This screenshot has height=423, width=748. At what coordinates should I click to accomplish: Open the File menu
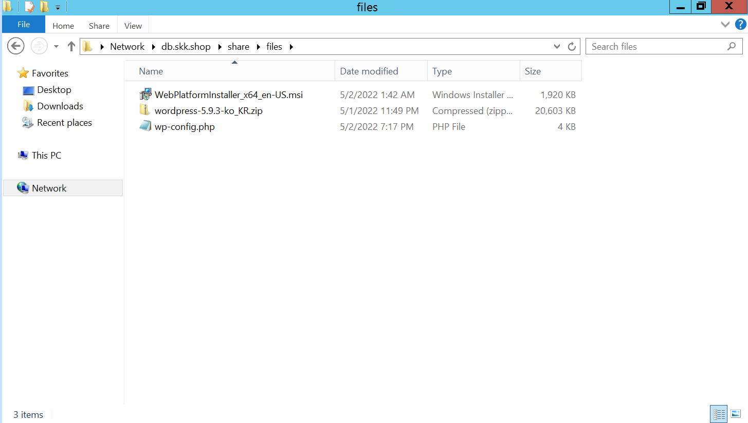click(x=24, y=24)
